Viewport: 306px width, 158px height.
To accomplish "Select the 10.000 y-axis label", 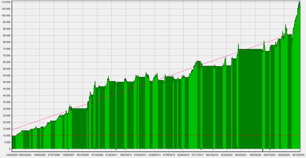I will (x=6, y=135).
